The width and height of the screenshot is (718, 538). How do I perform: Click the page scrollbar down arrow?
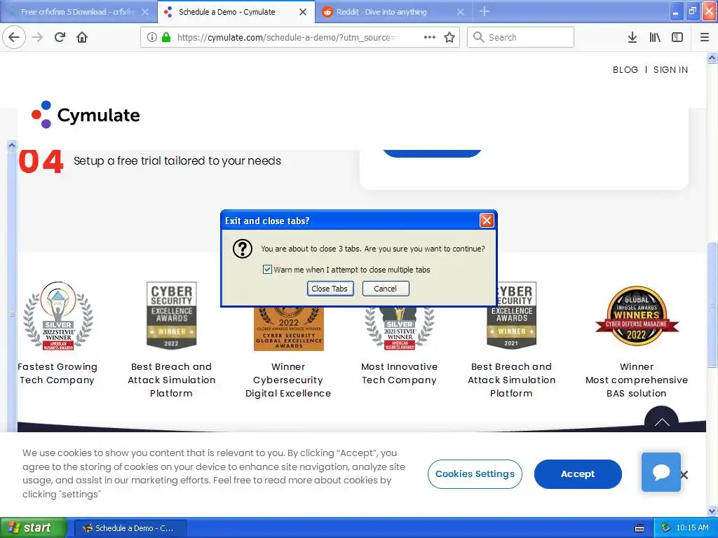[x=712, y=511]
